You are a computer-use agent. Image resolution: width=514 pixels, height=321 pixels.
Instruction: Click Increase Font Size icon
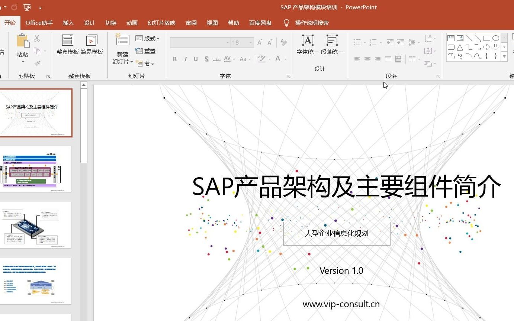tap(260, 42)
